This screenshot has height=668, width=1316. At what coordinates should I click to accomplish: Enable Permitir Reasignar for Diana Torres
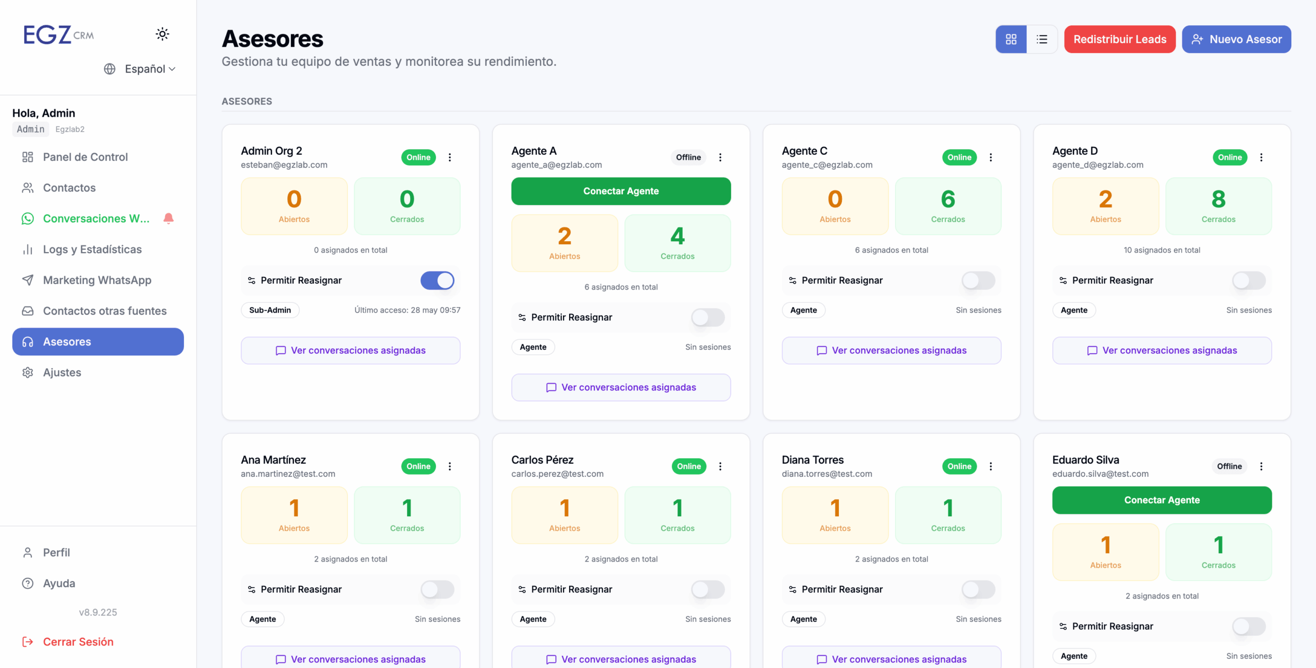tap(978, 589)
